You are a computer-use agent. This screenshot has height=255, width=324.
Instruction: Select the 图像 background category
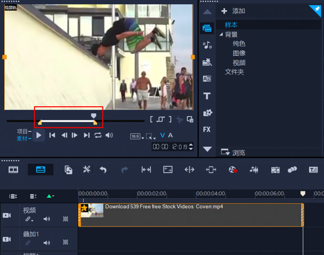pos(239,53)
